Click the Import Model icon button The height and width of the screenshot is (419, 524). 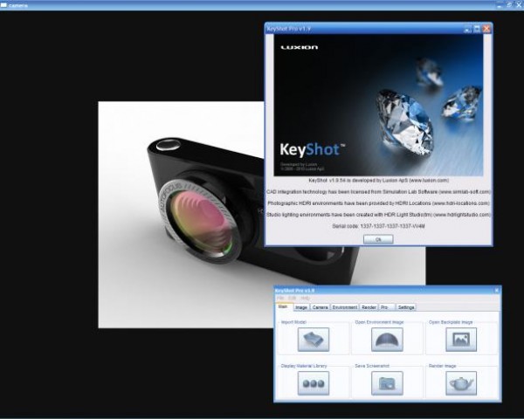tap(314, 340)
